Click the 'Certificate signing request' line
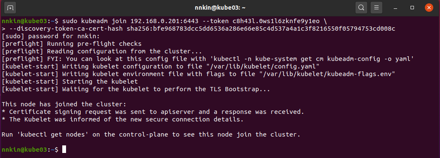Viewport: 440px width, 158px height. tap(153, 112)
